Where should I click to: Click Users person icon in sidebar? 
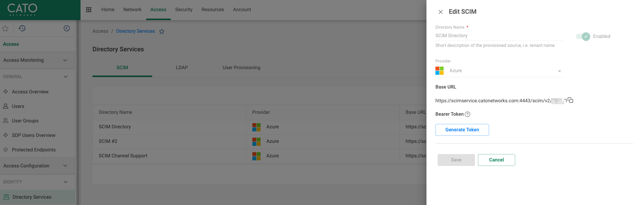point(6,106)
